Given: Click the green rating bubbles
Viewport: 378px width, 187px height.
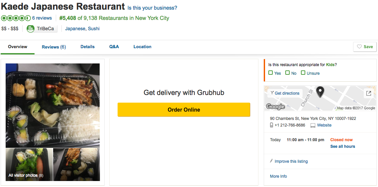Looking at the screenshot, I should [x=16, y=18].
